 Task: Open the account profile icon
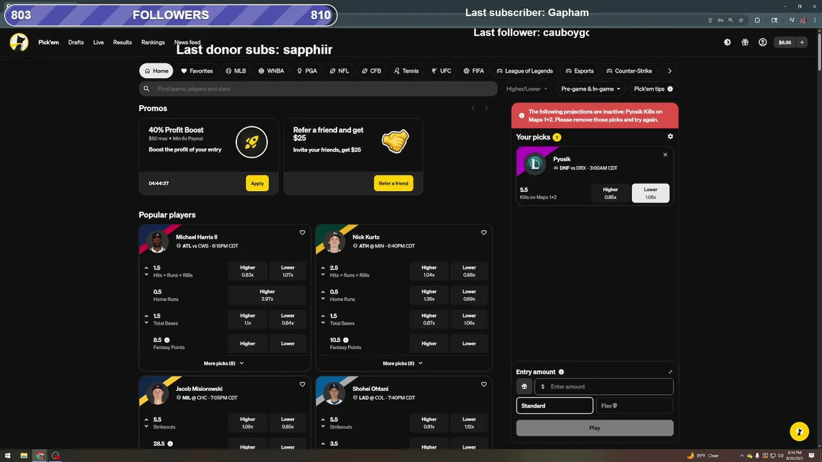click(762, 42)
